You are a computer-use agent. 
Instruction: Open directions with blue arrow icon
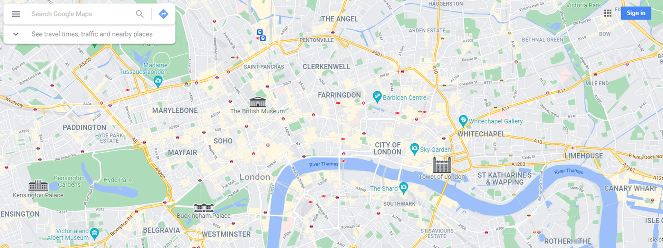point(163,14)
